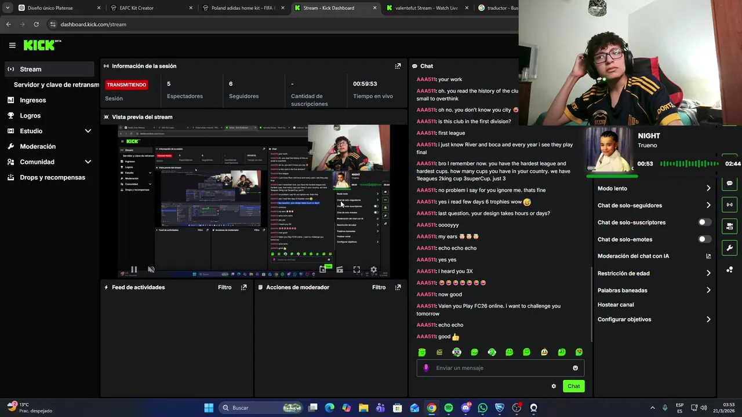Pop out the Información de la sesión panel
The image size is (742, 417).
(398, 66)
